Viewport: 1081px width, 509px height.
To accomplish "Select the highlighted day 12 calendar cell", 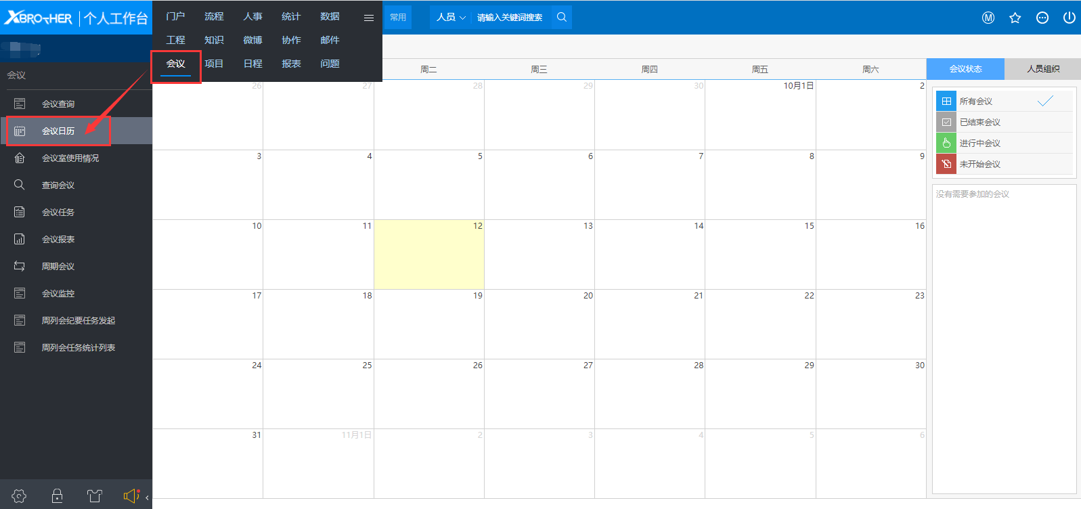I will [429, 255].
